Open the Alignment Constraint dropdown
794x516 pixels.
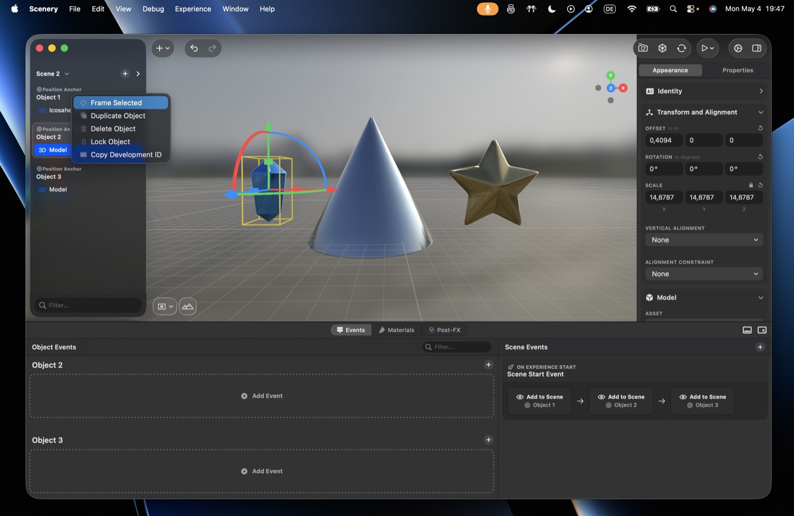tap(704, 274)
